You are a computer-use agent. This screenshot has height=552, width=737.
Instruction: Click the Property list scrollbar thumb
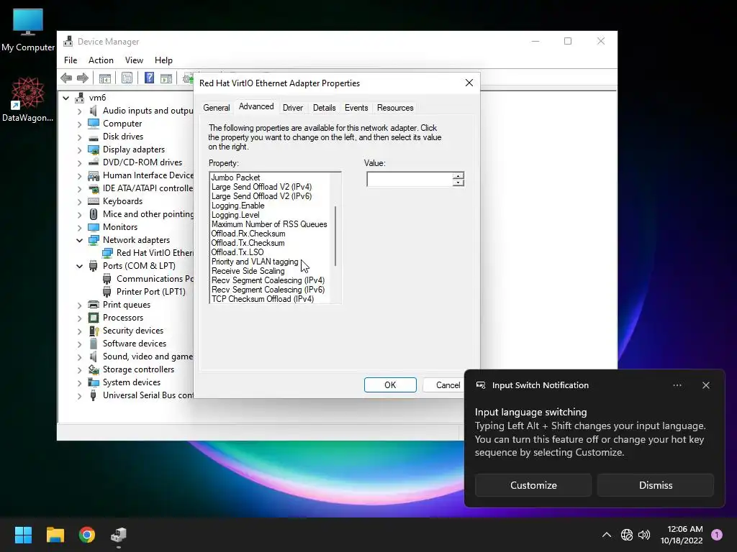tap(335, 236)
